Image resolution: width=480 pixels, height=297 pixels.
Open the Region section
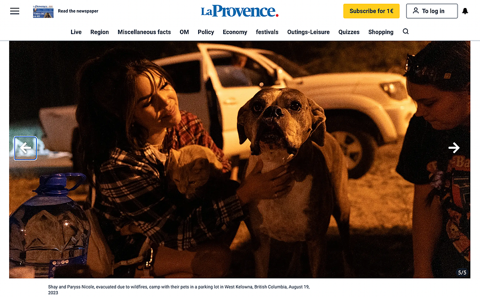pyautogui.click(x=99, y=32)
